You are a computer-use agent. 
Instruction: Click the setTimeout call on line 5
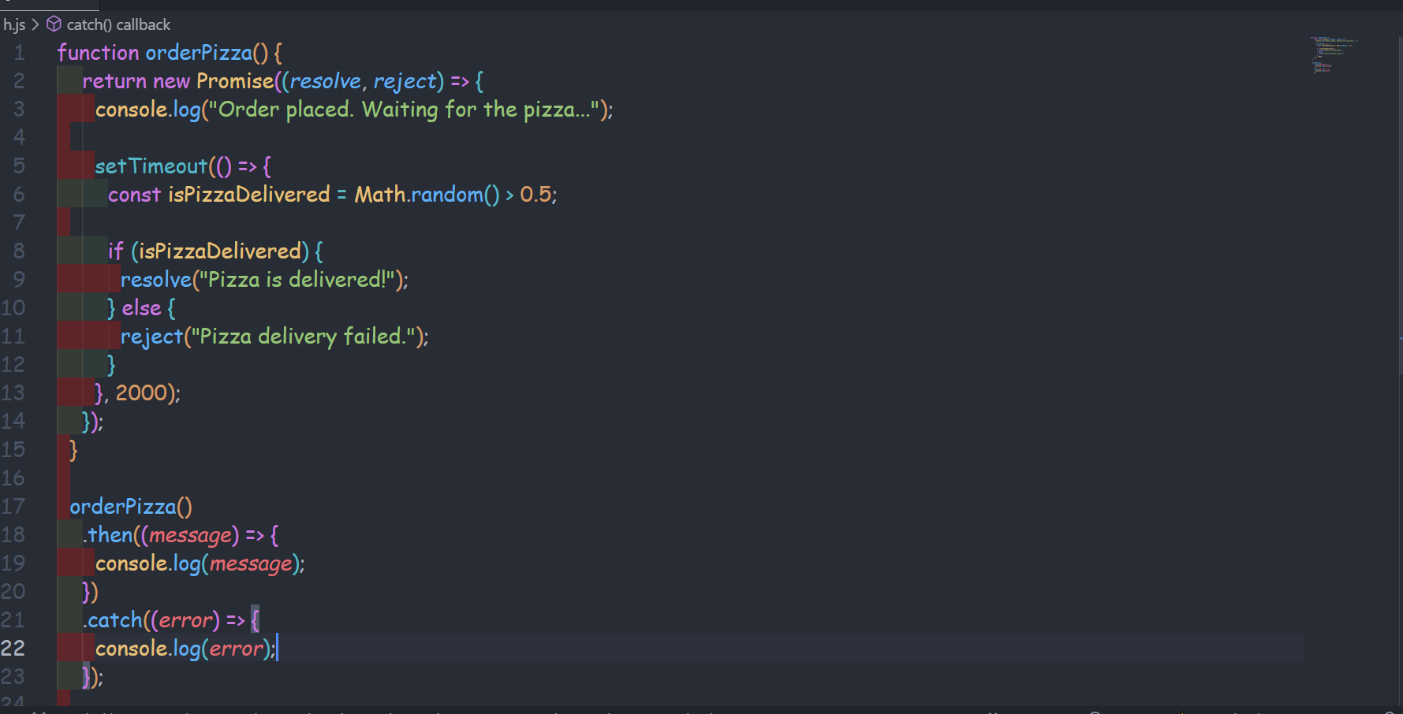(151, 166)
